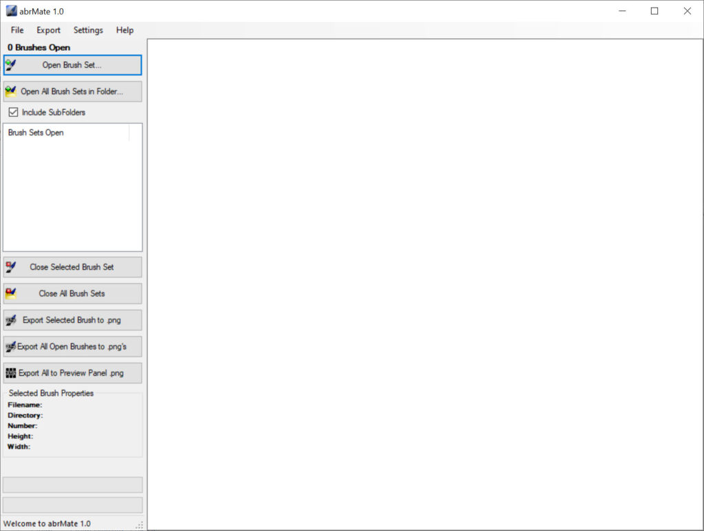This screenshot has height=531, width=704.
Task: Click the Brush Sets Open column header
Action: click(67, 133)
